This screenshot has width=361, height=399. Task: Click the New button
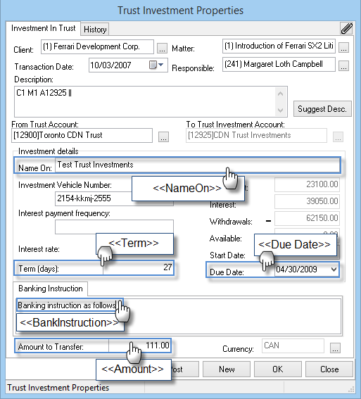tap(227, 369)
